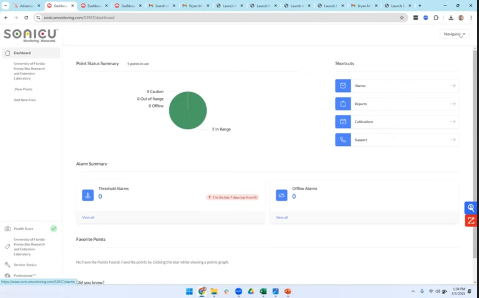This screenshot has height=298, width=479.
Task: Open the tab search dropdown arrow
Action: click(x=5, y=6)
